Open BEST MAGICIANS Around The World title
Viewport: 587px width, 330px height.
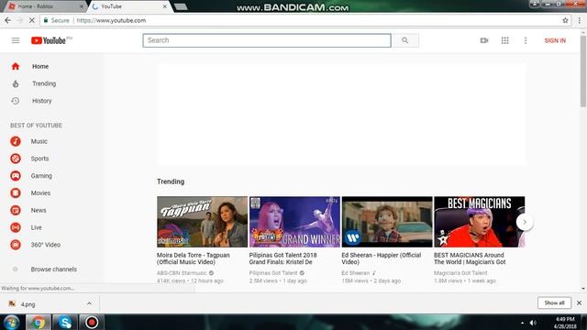(x=470, y=258)
